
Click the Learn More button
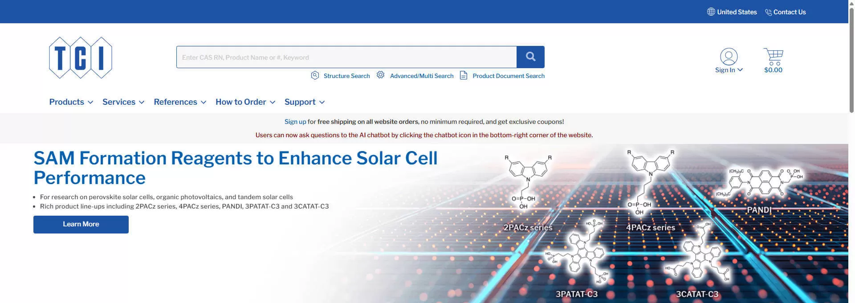[81, 225]
